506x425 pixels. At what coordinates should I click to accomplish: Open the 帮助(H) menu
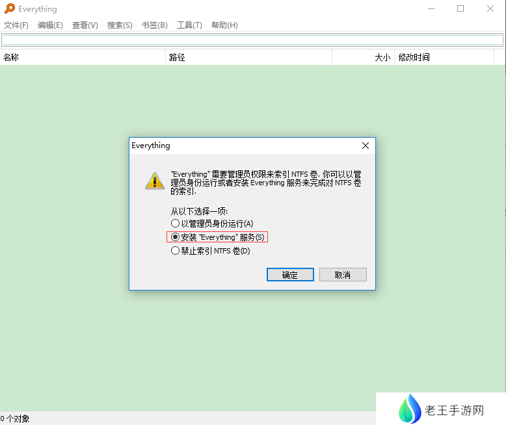click(224, 25)
